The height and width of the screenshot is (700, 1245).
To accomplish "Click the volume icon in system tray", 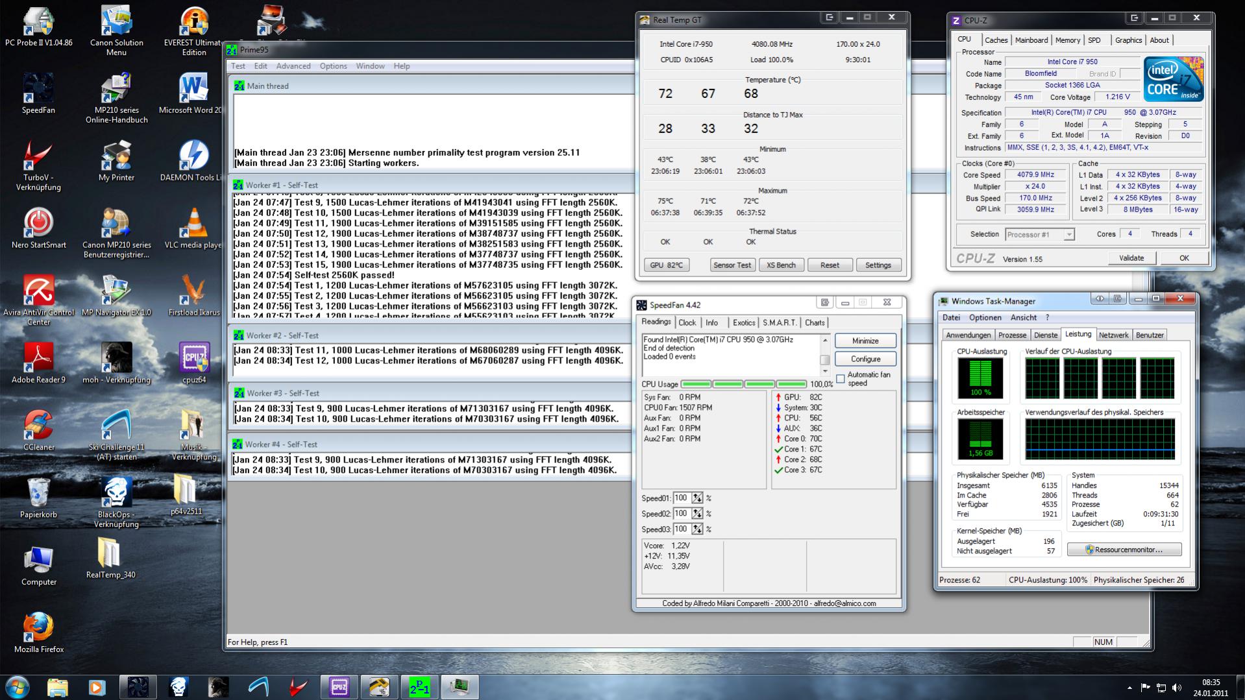I will tap(1177, 688).
